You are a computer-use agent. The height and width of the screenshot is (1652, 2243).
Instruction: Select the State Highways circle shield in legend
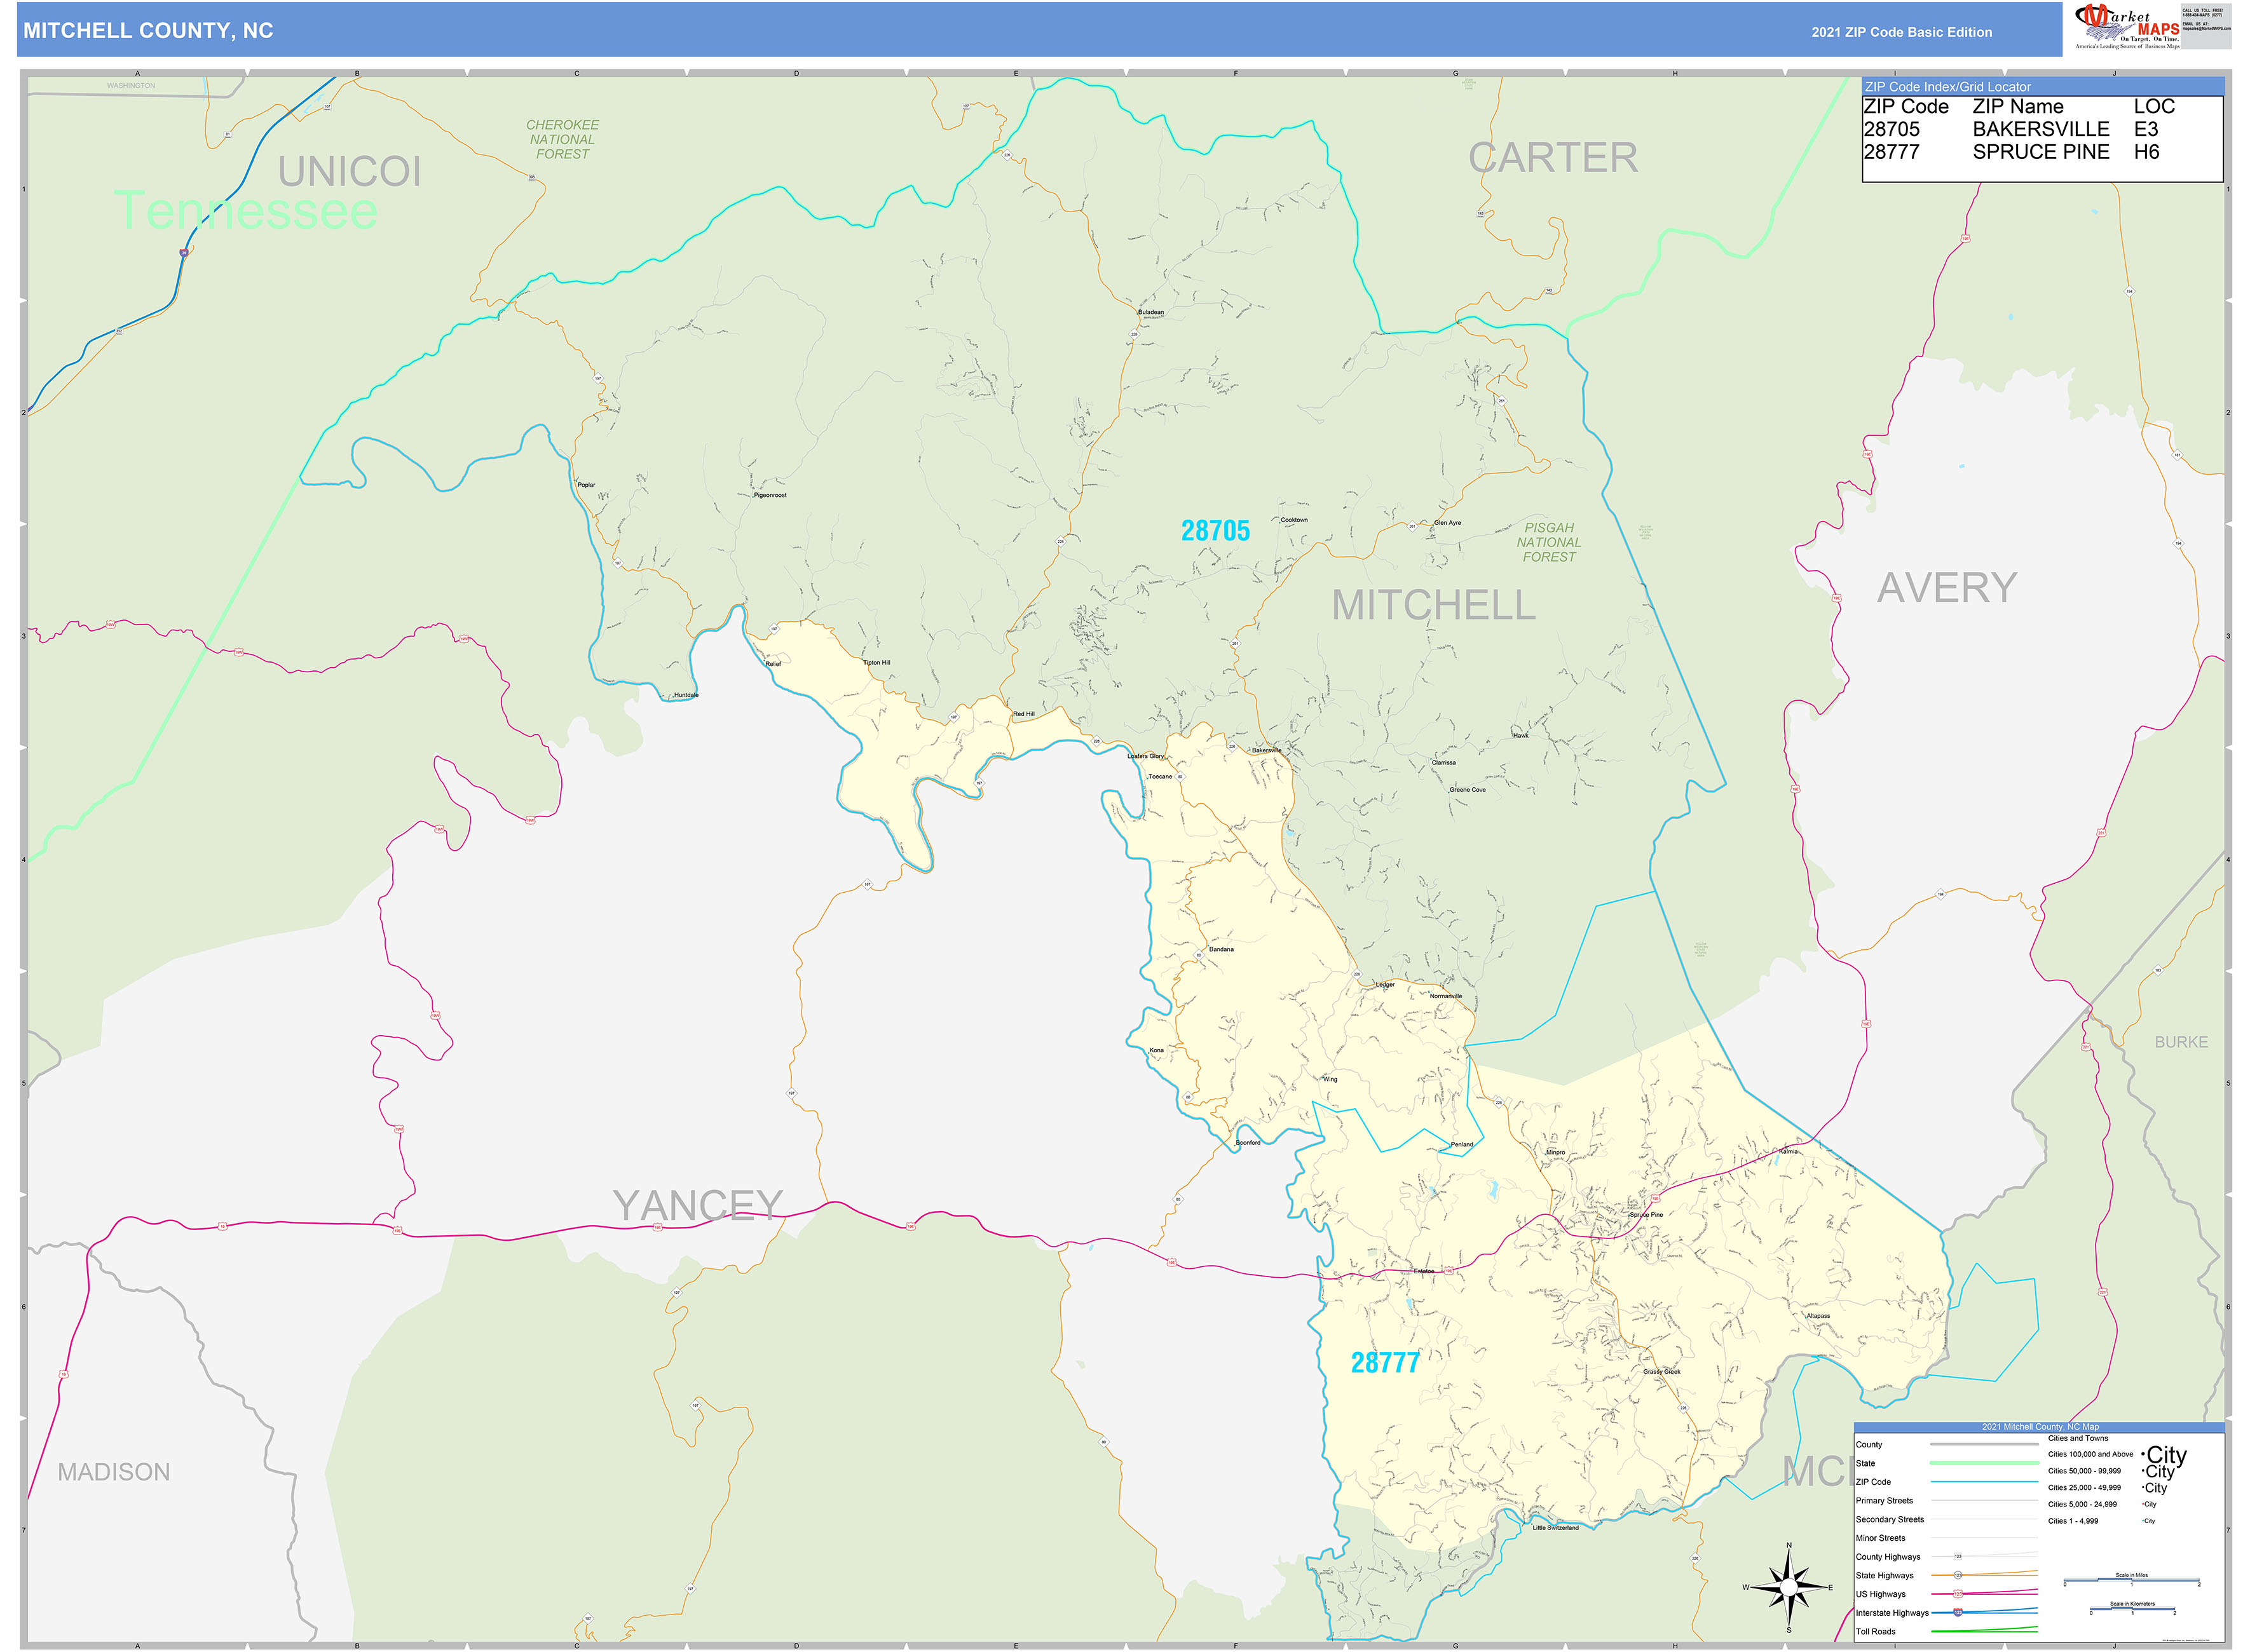pos(1958,1576)
